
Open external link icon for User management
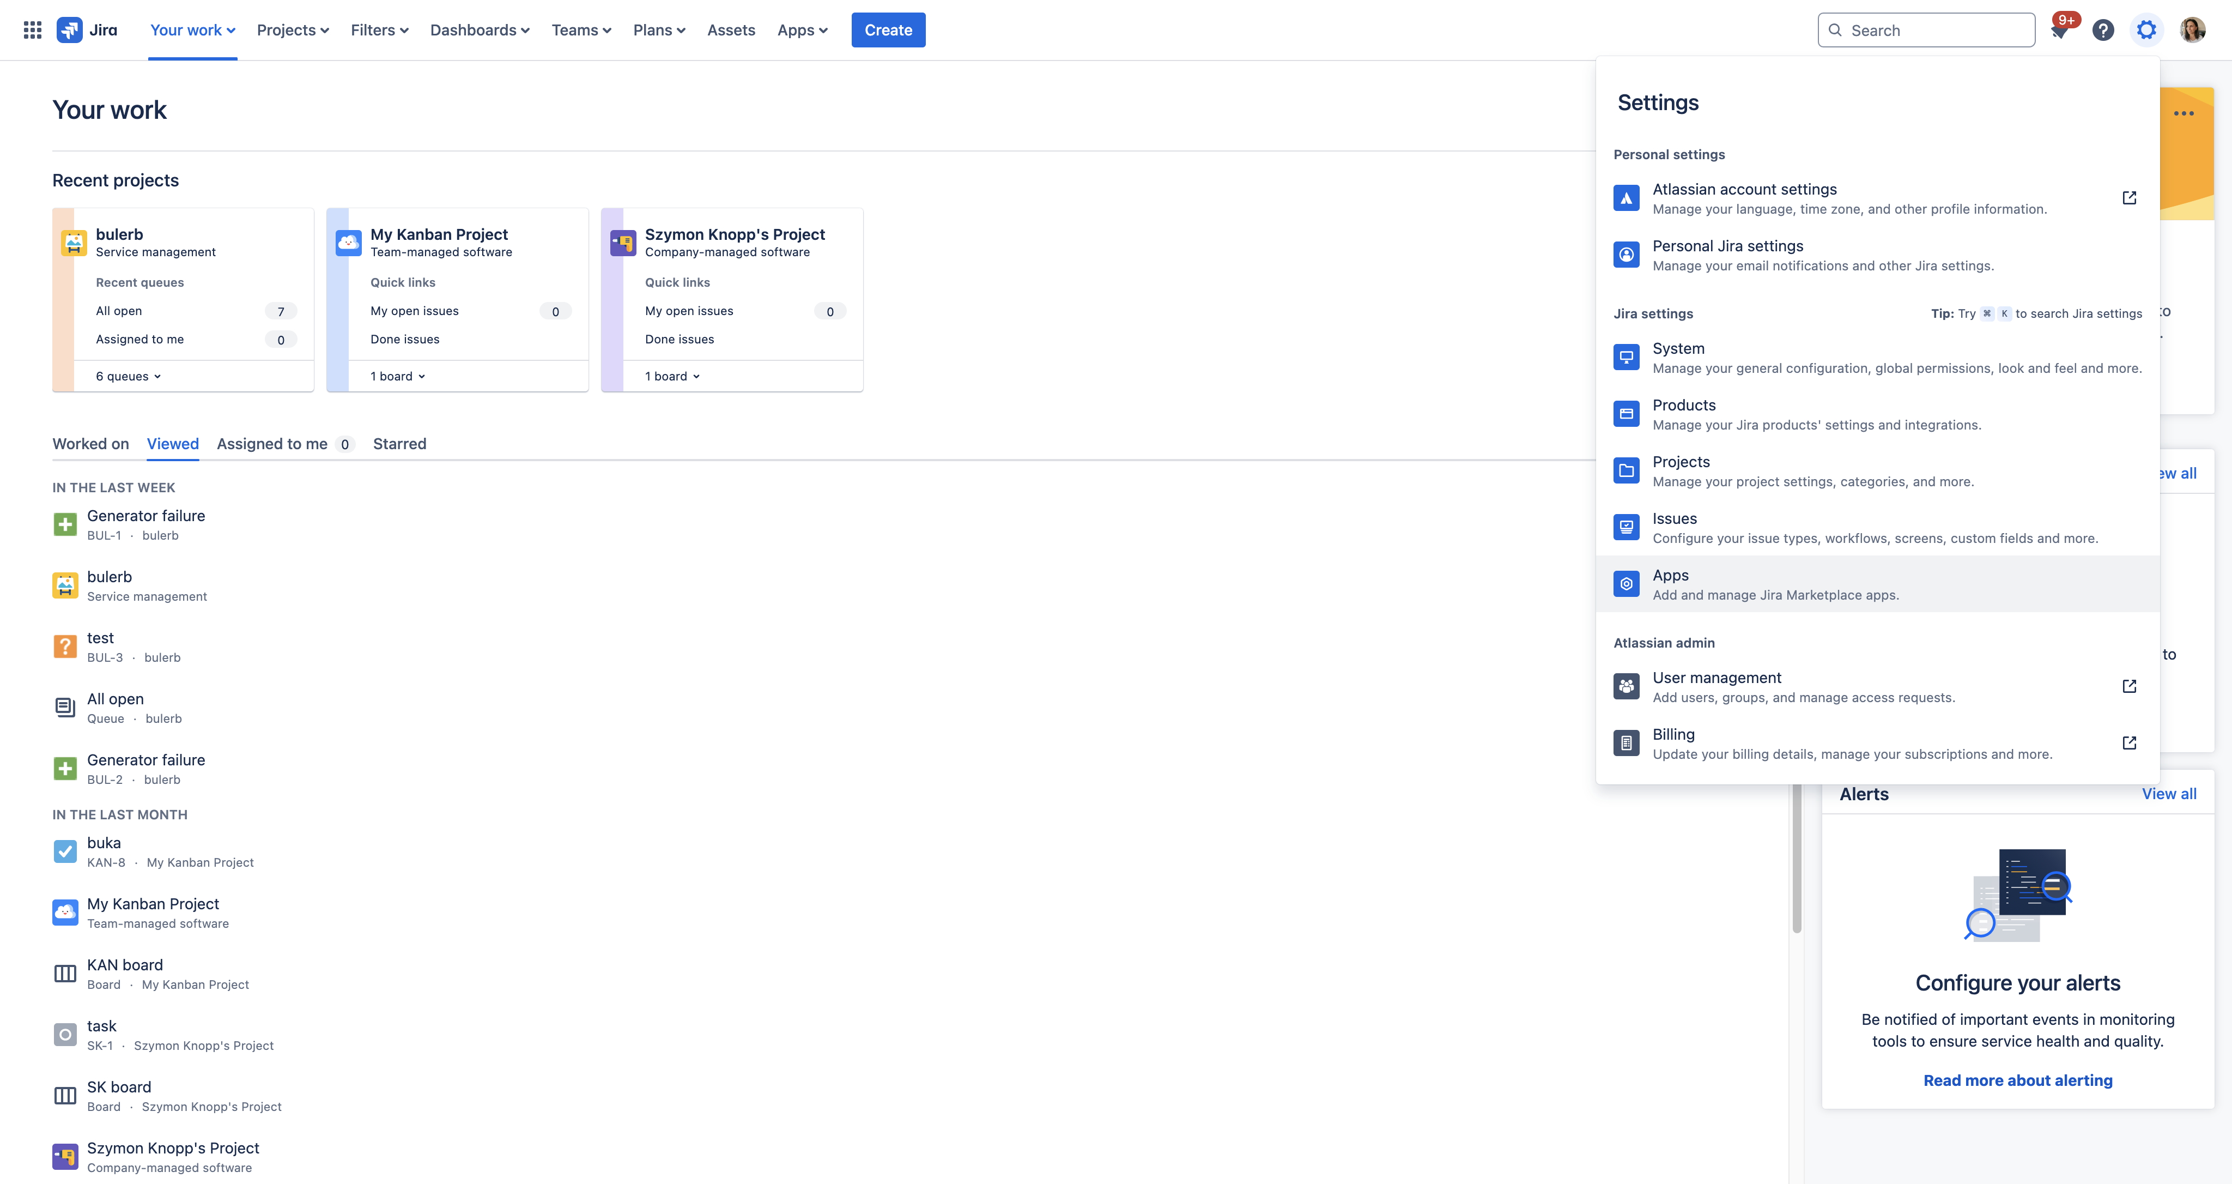(2129, 686)
